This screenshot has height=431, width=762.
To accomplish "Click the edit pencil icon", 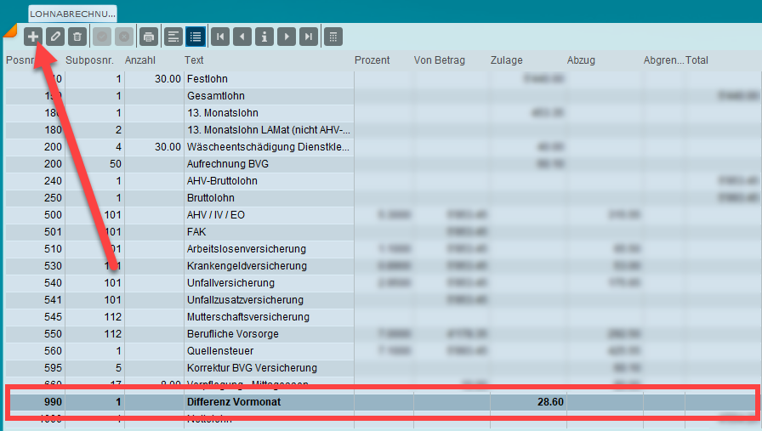I will point(55,37).
